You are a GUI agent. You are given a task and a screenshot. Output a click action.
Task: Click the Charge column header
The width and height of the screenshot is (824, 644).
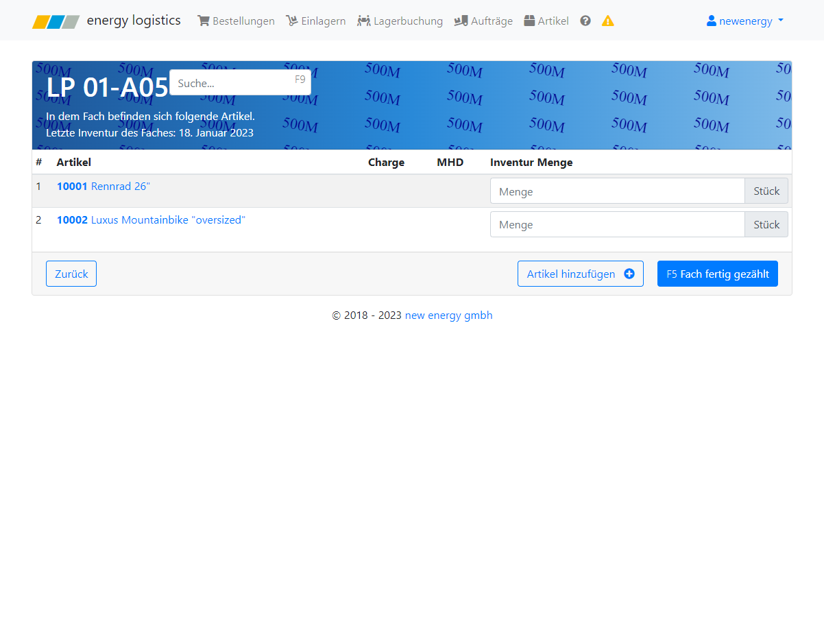click(x=386, y=162)
